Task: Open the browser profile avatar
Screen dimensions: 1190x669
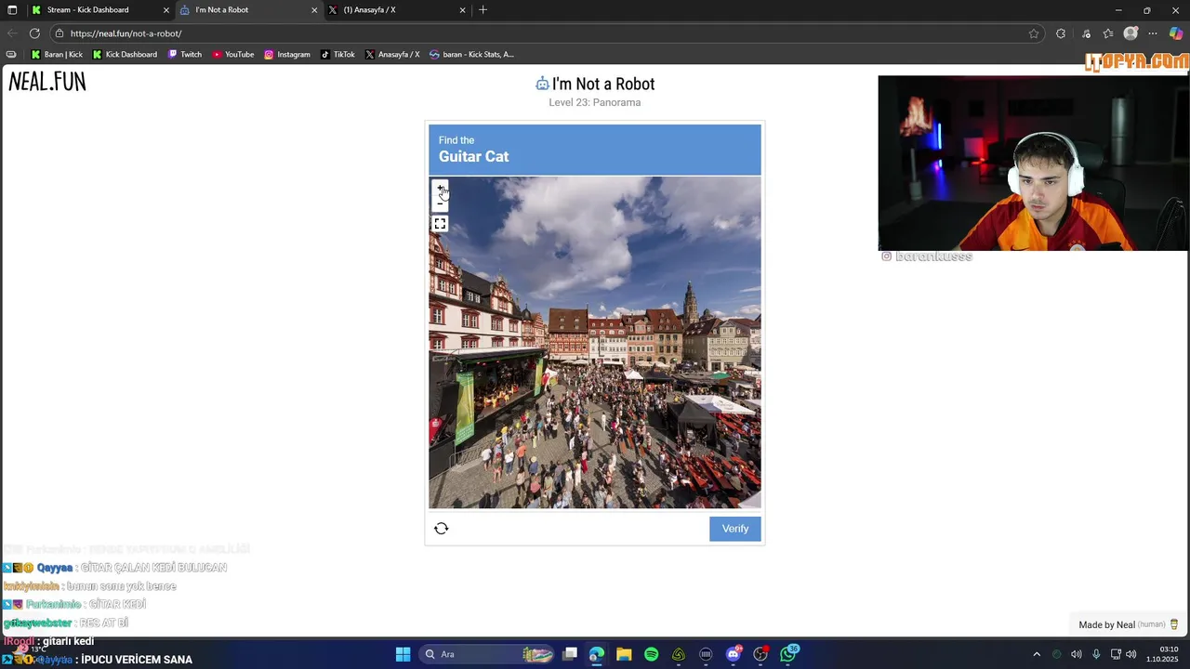Action: [1130, 33]
